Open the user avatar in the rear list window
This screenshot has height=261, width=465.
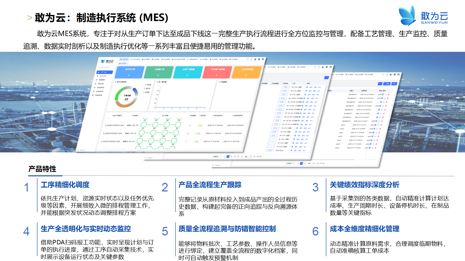pyautogui.click(x=399, y=75)
